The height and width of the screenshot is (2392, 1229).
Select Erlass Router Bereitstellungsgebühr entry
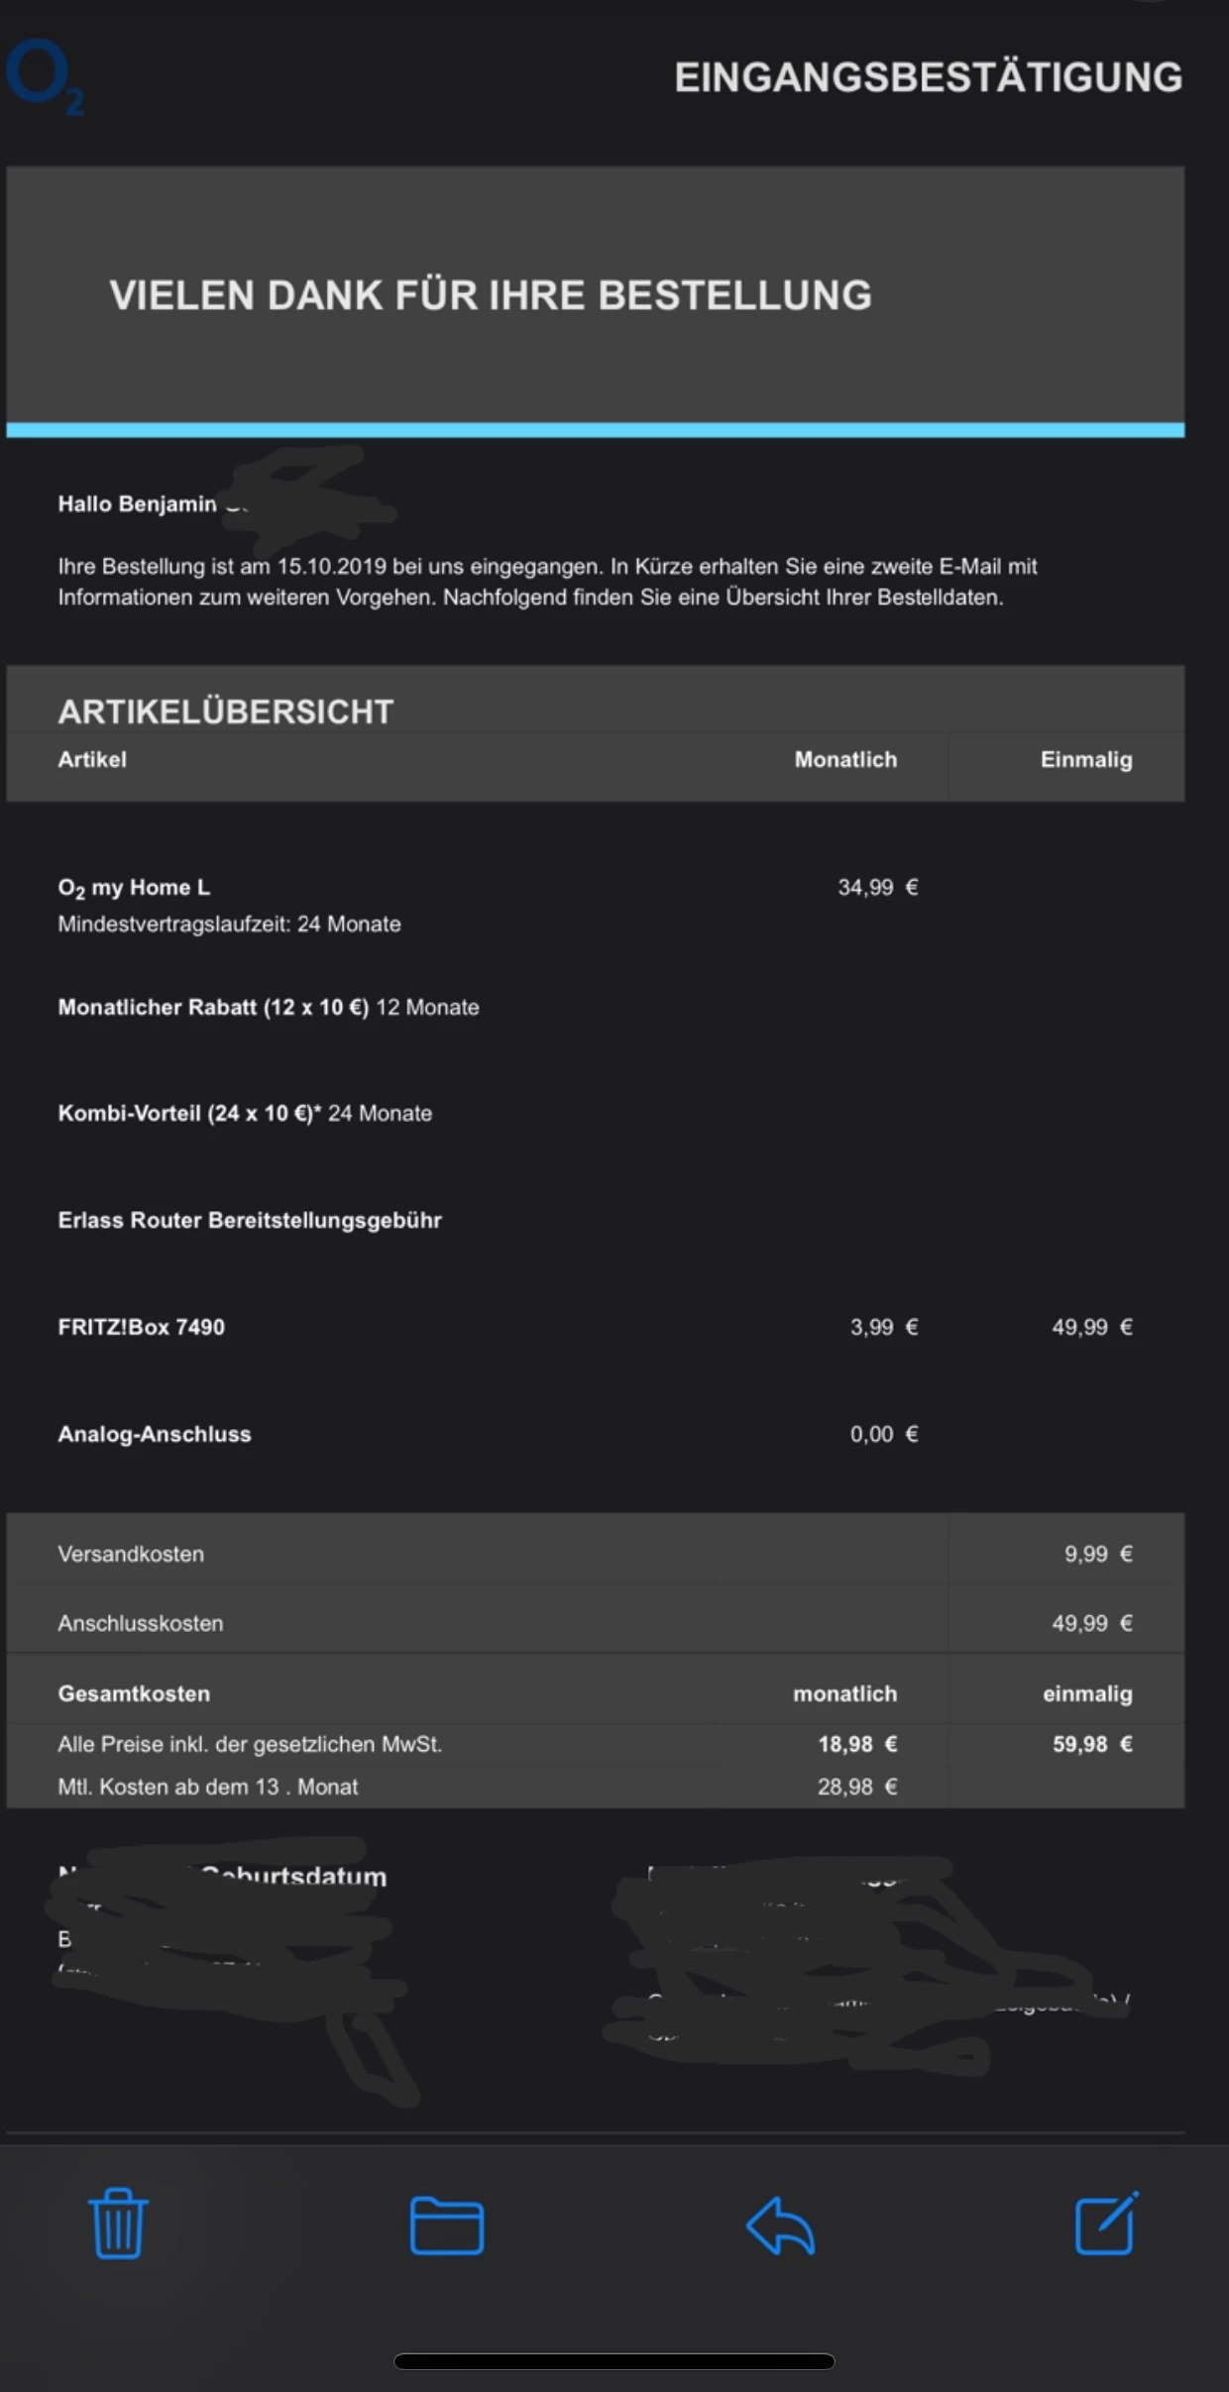coord(250,1221)
